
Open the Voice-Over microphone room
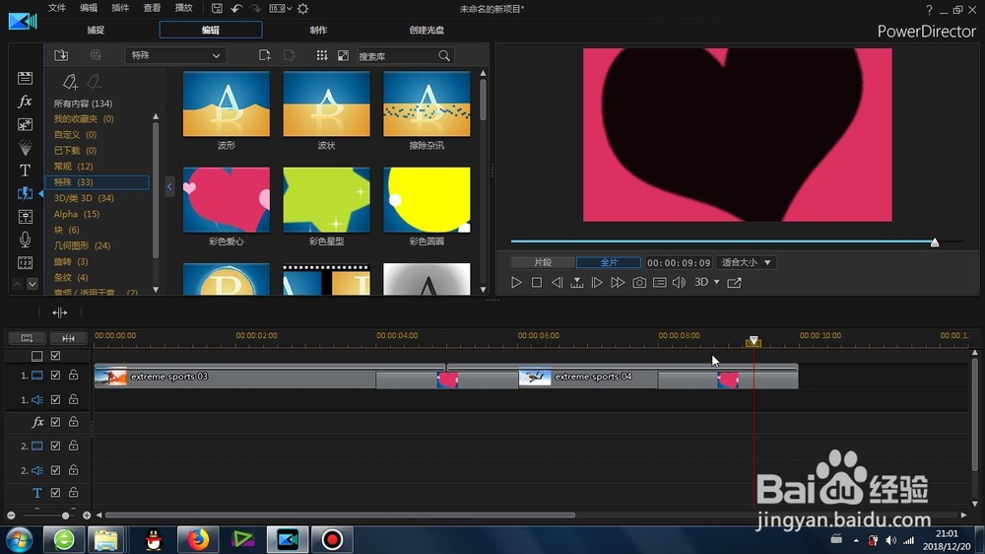26,240
